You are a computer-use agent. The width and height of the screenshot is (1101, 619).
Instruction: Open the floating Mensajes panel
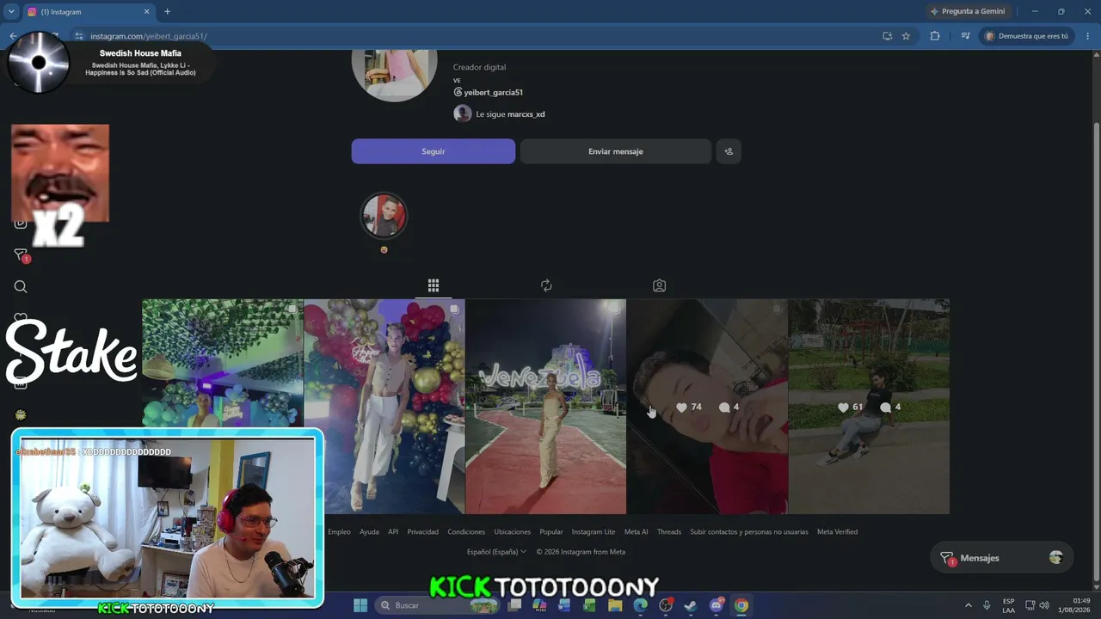[x=1001, y=558]
